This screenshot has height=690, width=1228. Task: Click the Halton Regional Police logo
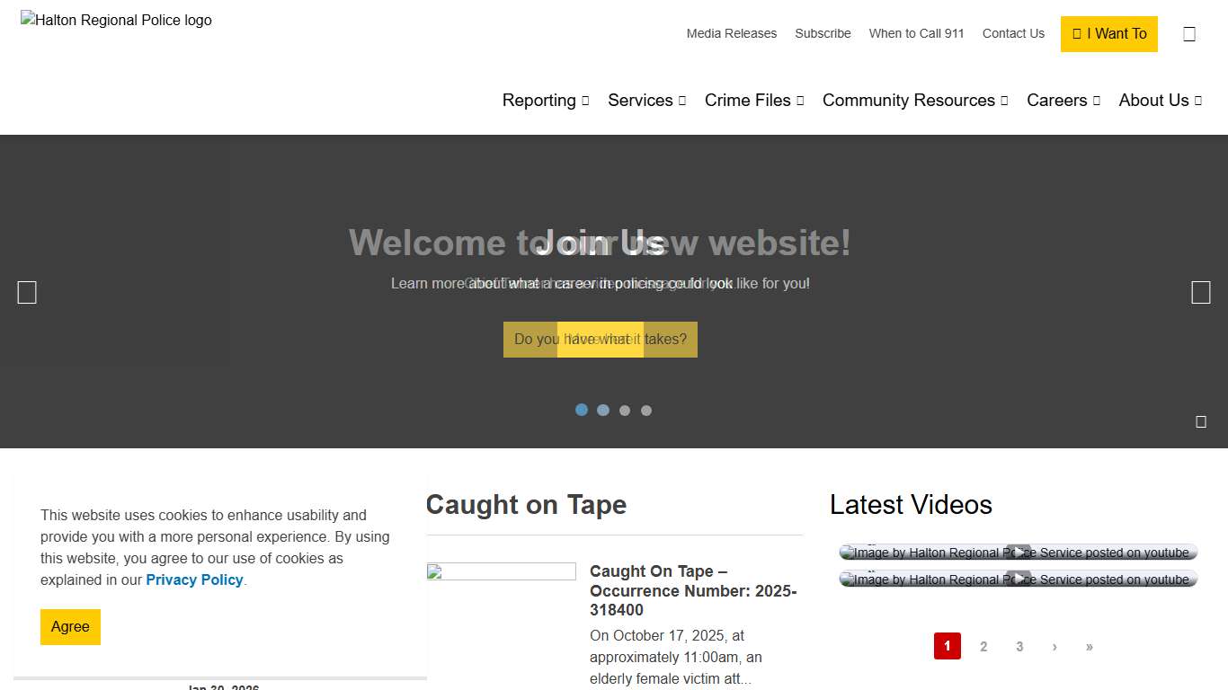pos(117,20)
